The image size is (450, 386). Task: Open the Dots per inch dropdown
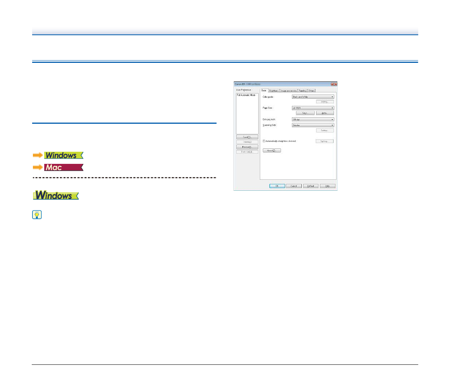tap(313, 120)
